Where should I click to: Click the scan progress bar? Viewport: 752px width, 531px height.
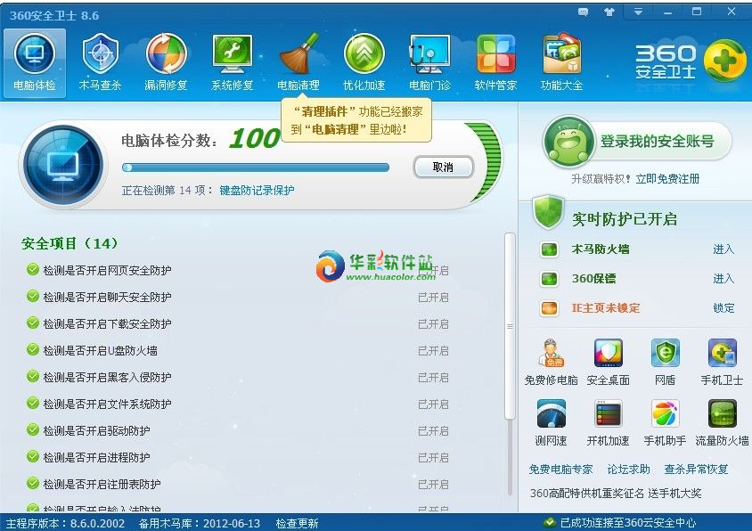pyautogui.click(x=256, y=167)
